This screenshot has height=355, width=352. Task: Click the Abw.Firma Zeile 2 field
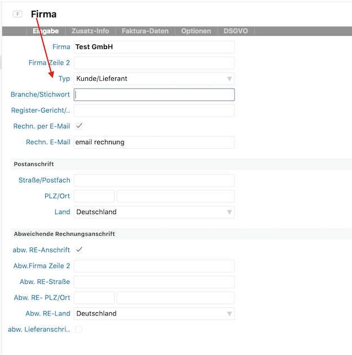pyautogui.click(x=154, y=266)
